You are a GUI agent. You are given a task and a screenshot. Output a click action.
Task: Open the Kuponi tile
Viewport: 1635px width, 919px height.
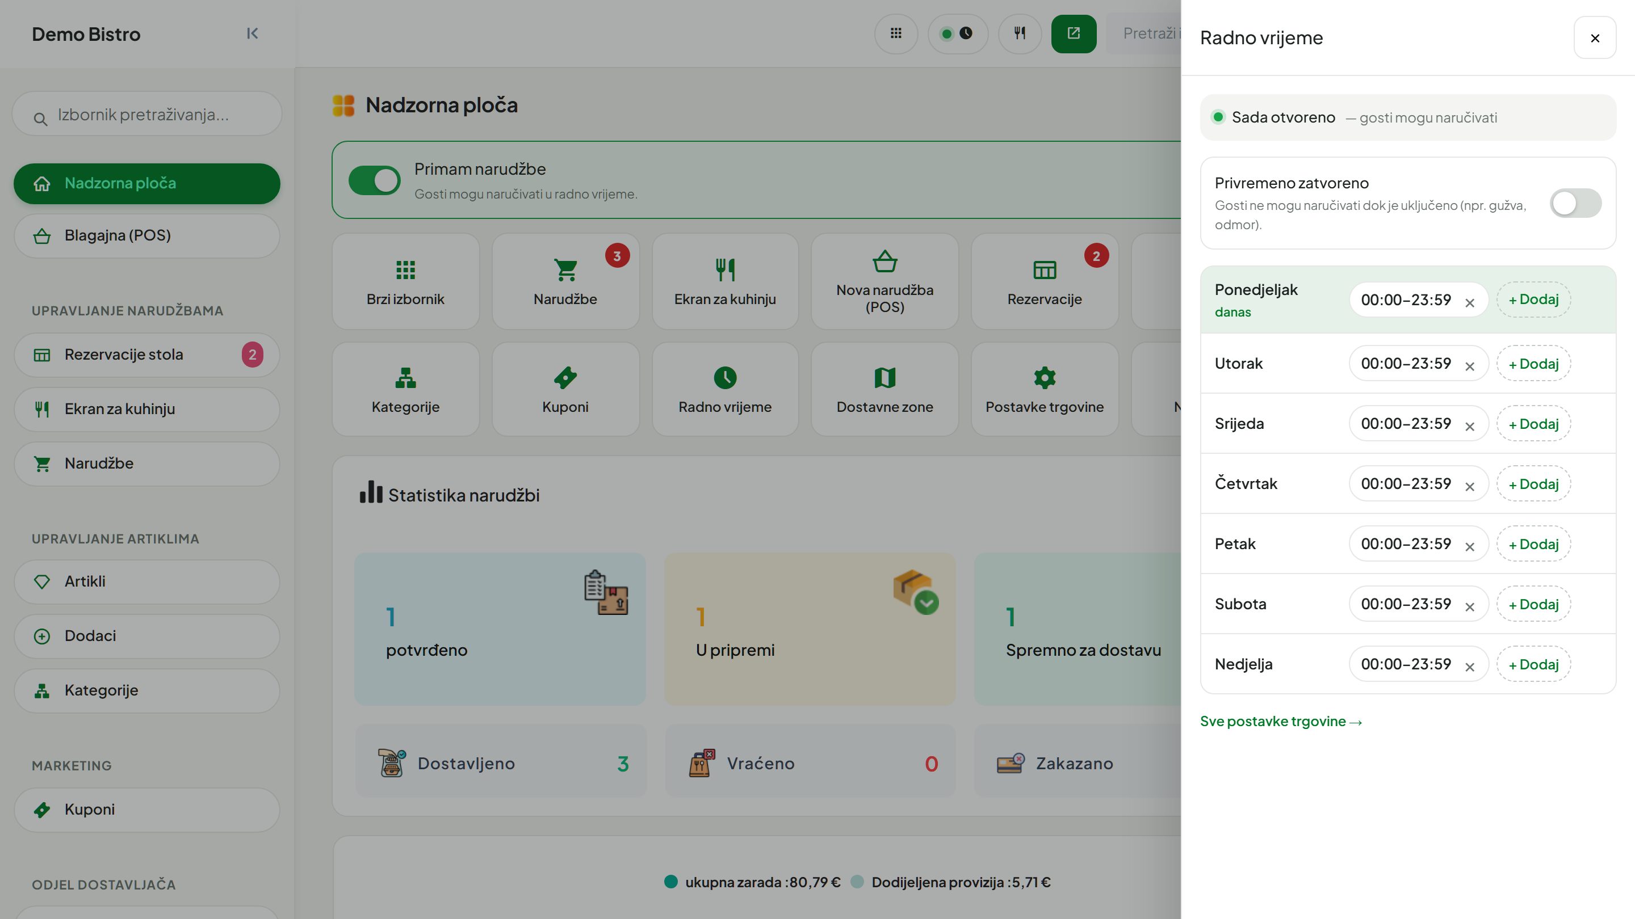[565, 389]
